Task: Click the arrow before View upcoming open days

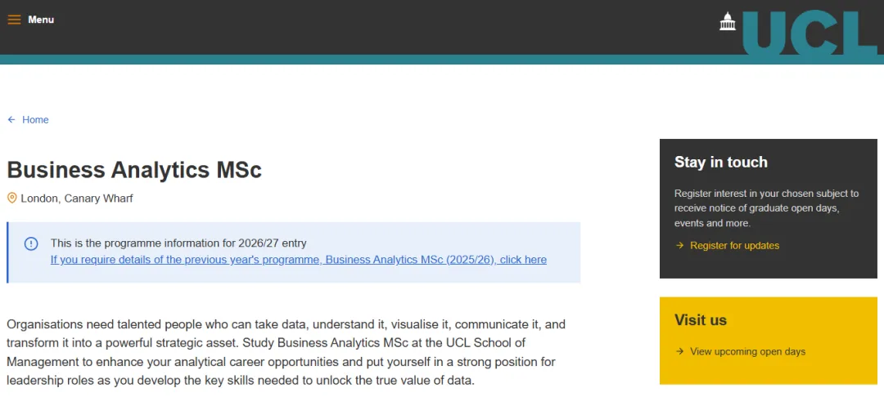Action: (679, 352)
